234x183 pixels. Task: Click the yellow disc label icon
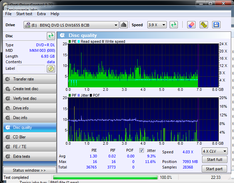(51, 69)
